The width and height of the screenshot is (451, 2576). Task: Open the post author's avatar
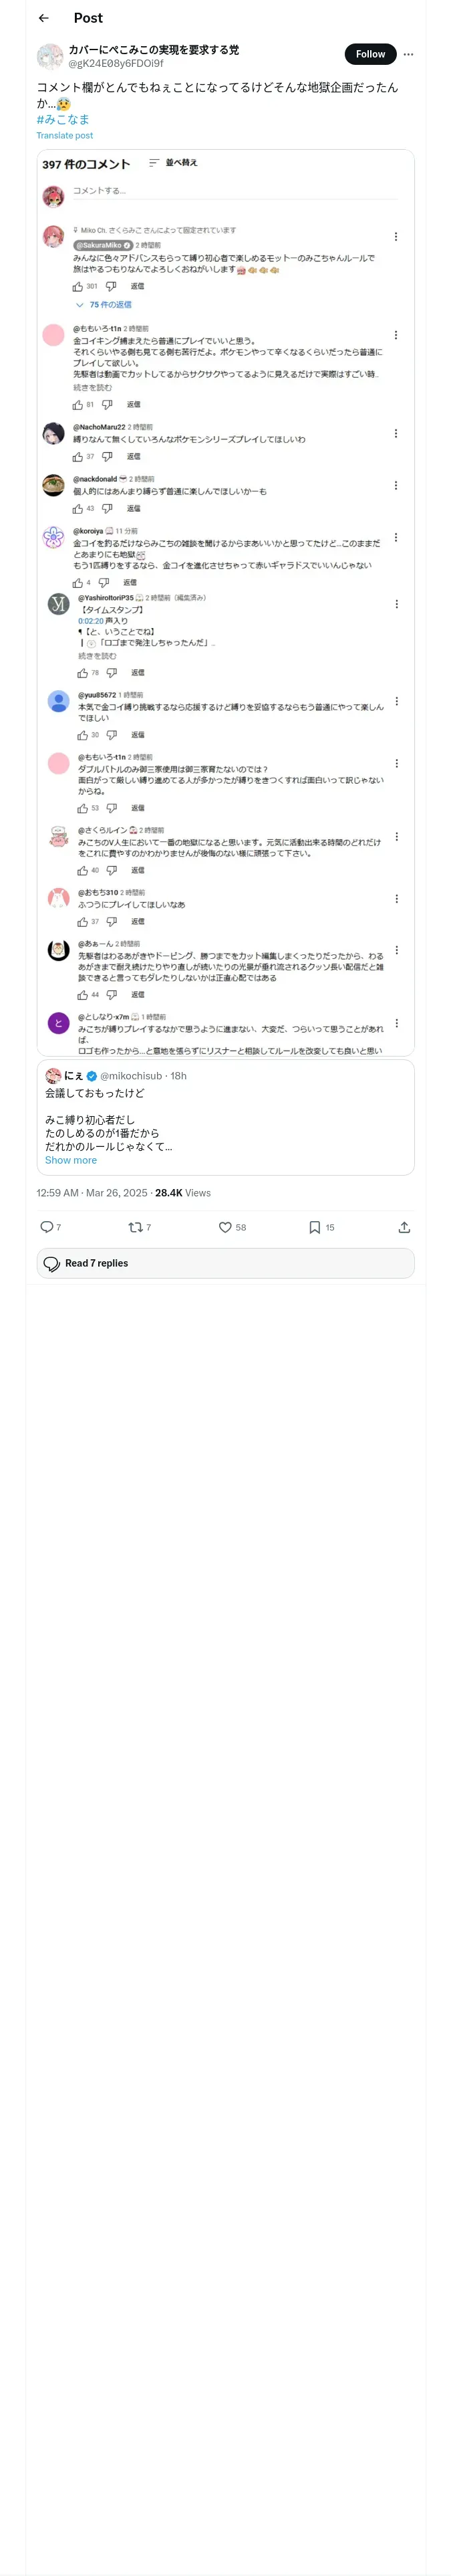pos(50,56)
